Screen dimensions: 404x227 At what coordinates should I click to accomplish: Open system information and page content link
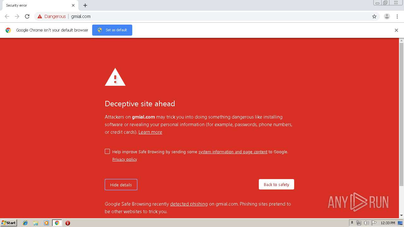coord(233,152)
